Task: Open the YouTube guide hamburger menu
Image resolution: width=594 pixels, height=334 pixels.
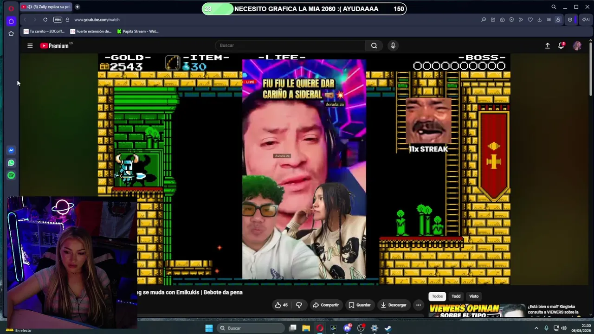Action: point(30,45)
